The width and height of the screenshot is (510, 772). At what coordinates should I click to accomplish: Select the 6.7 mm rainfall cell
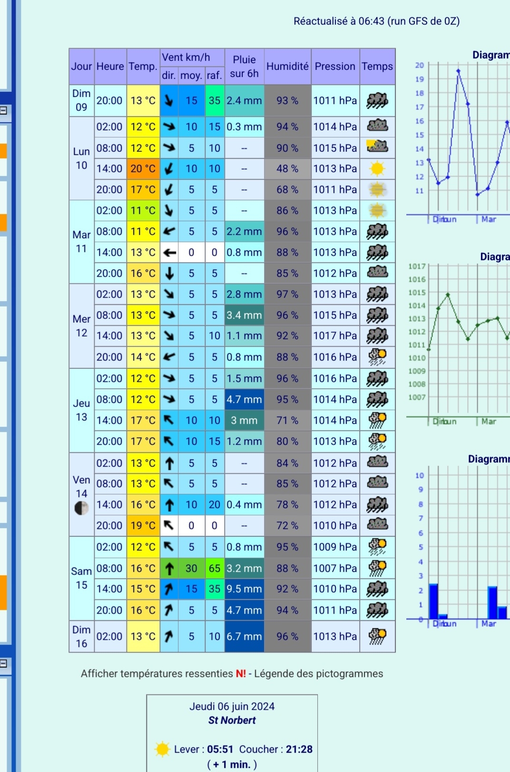244,636
